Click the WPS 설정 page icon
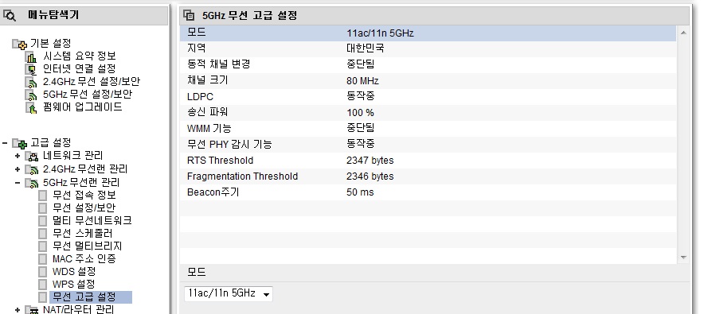The height and width of the screenshot is (314, 708). [x=42, y=285]
